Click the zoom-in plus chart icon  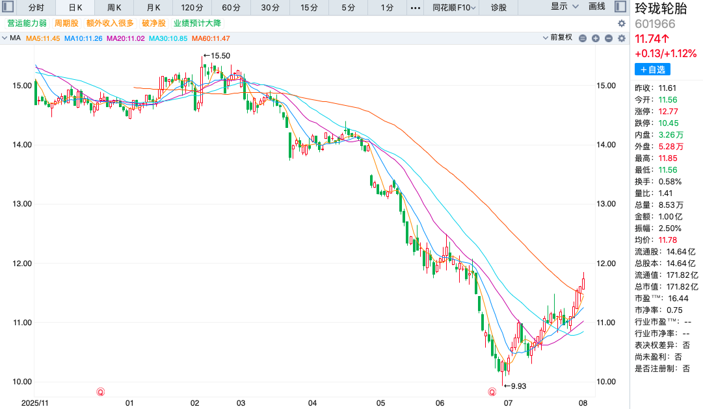596,38
